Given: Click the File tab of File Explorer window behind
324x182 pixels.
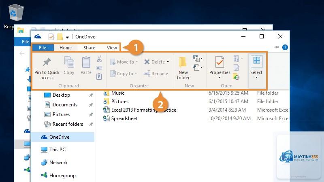Looking at the screenshot, I should tap(23, 42).
